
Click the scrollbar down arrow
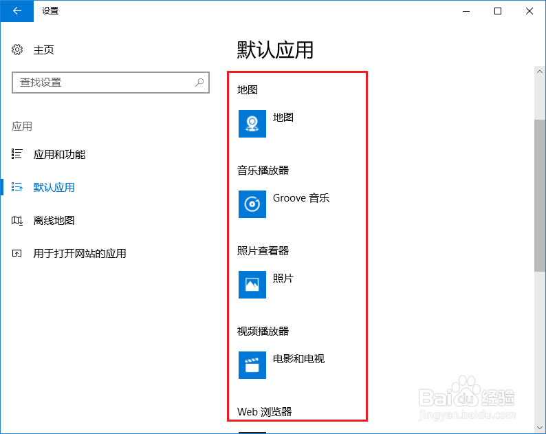pyautogui.click(x=540, y=427)
